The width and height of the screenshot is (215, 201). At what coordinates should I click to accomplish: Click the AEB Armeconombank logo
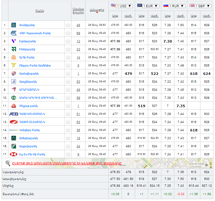[14, 114]
